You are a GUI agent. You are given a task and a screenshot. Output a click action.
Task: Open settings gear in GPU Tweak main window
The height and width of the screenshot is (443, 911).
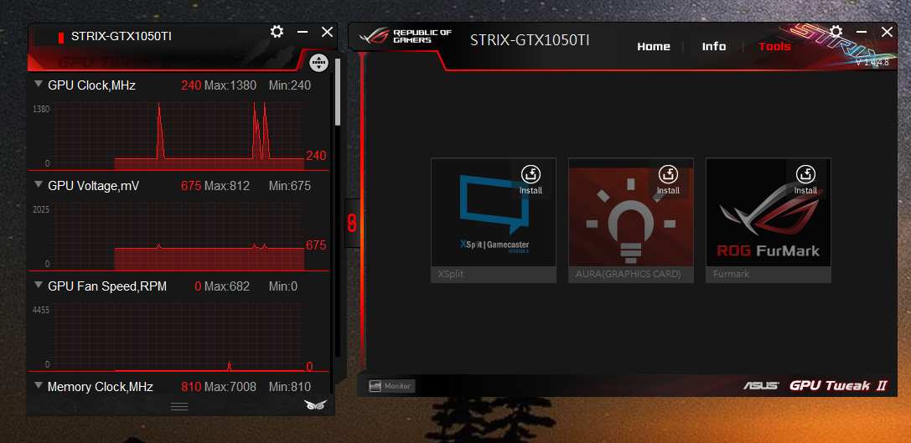[836, 31]
